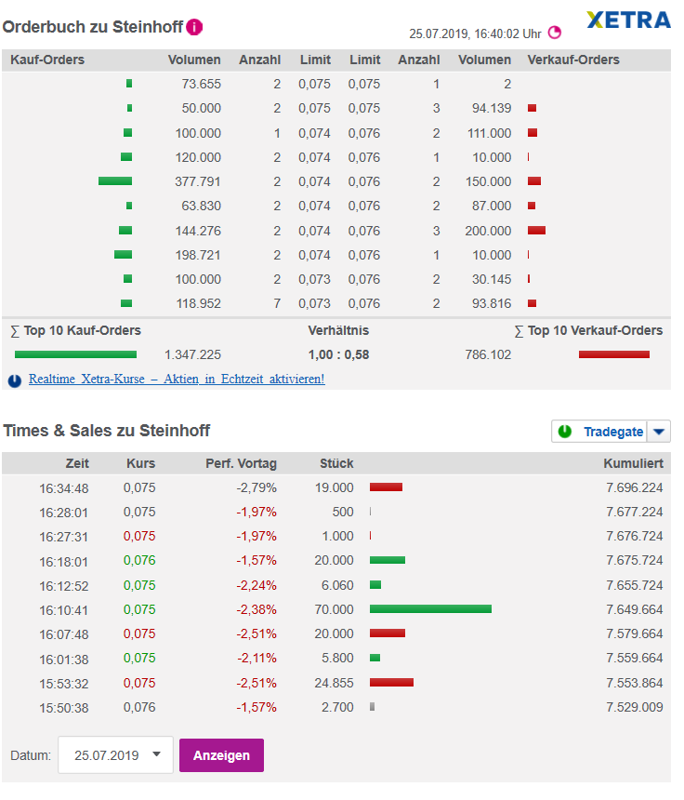Click the Kauf-Orders column header
The image size is (684, 800).
click(x=47, y=60)
